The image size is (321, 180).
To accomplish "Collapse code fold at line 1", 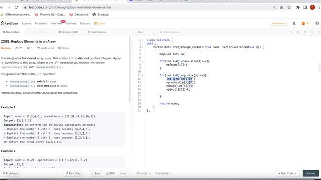I will click(x=142, y=40).
